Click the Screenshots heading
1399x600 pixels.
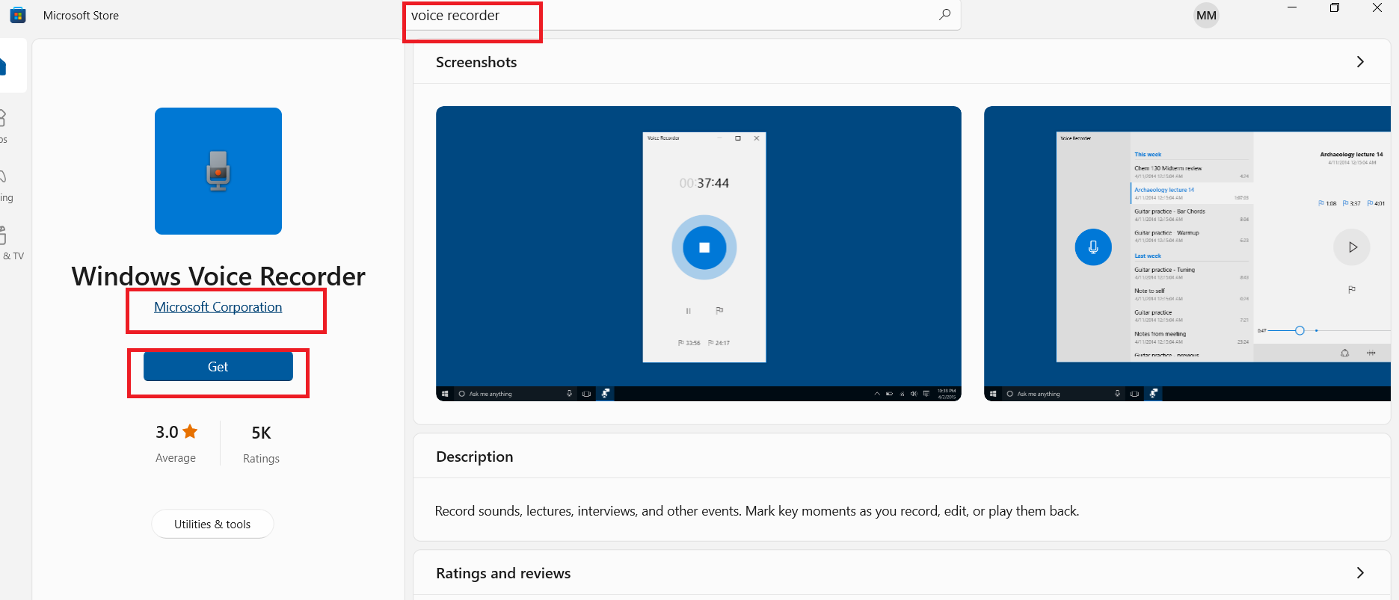[476, 62]
